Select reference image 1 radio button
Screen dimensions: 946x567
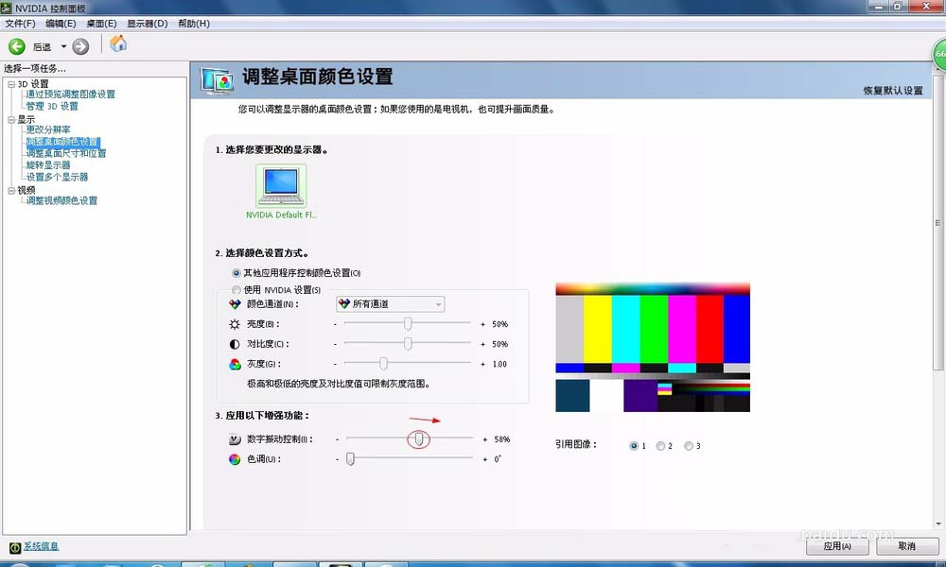(634, 446)
